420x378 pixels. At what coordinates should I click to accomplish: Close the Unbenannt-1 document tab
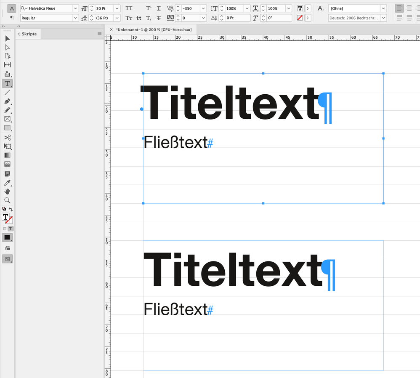coord(111,29)
